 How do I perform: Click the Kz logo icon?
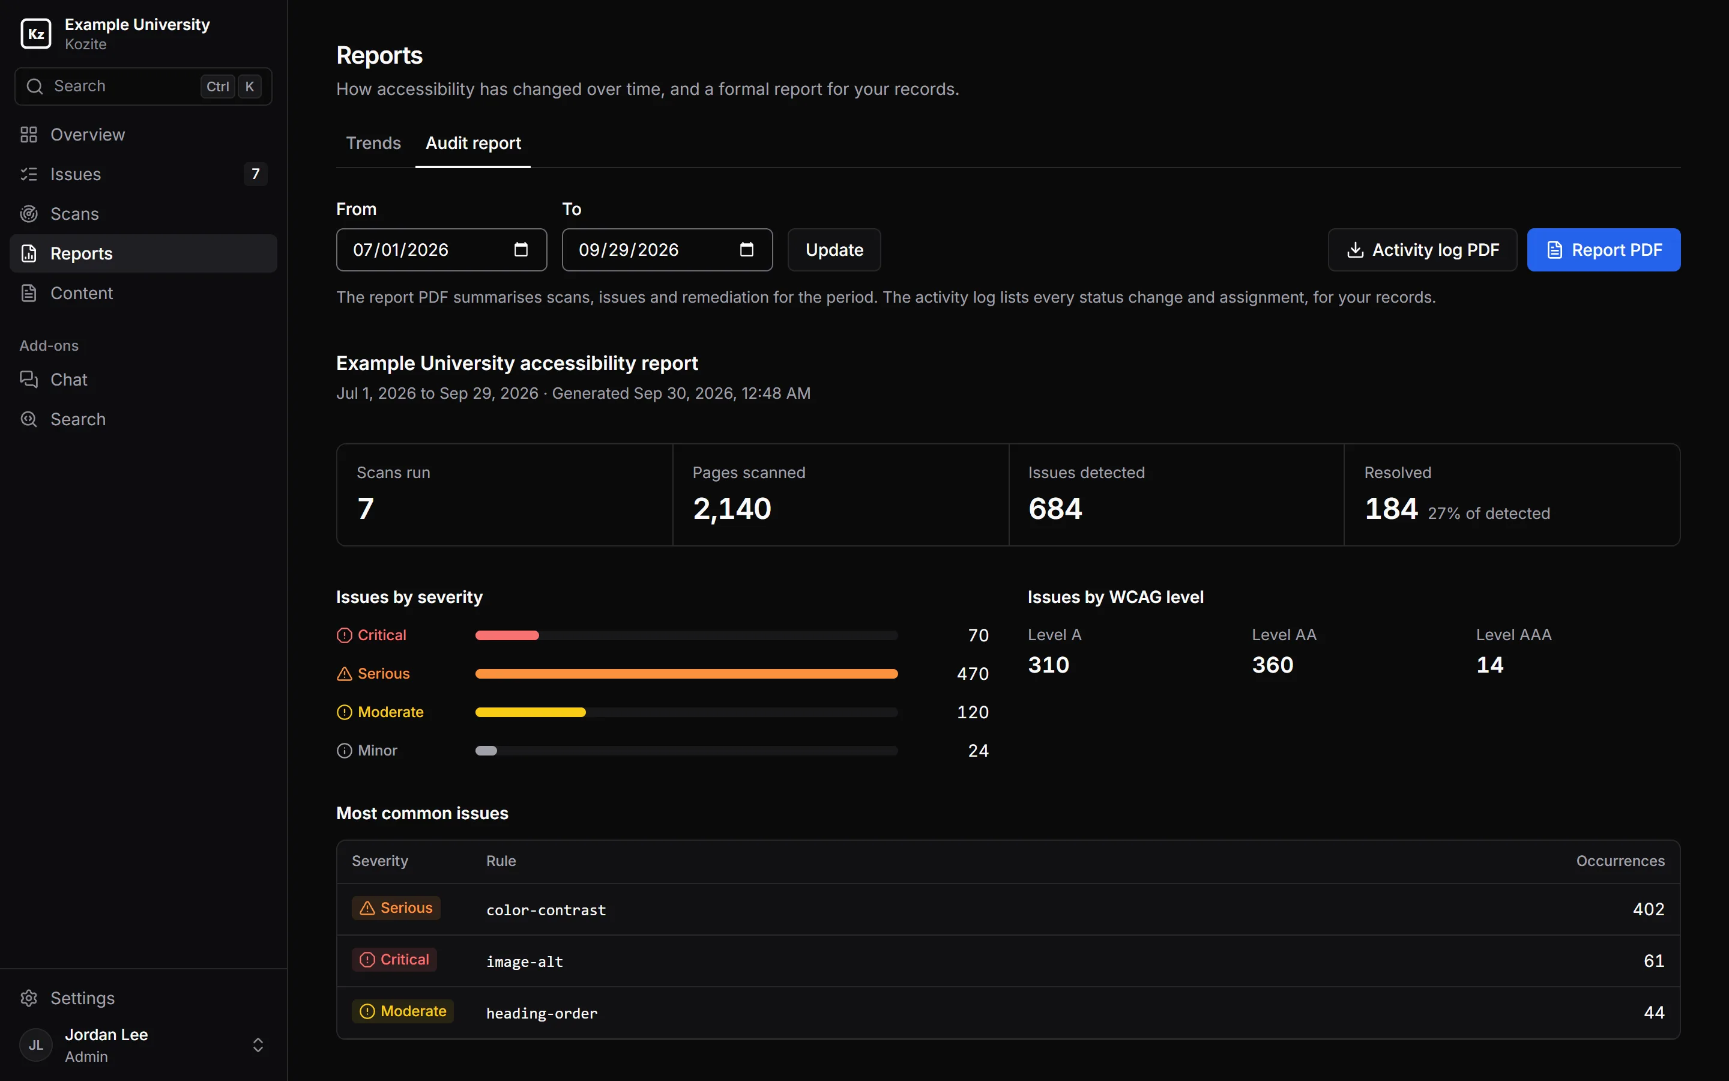coord(36,34)
